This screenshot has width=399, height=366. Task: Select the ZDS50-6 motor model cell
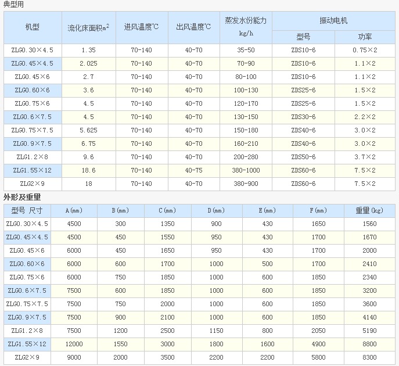coord(303,157)
